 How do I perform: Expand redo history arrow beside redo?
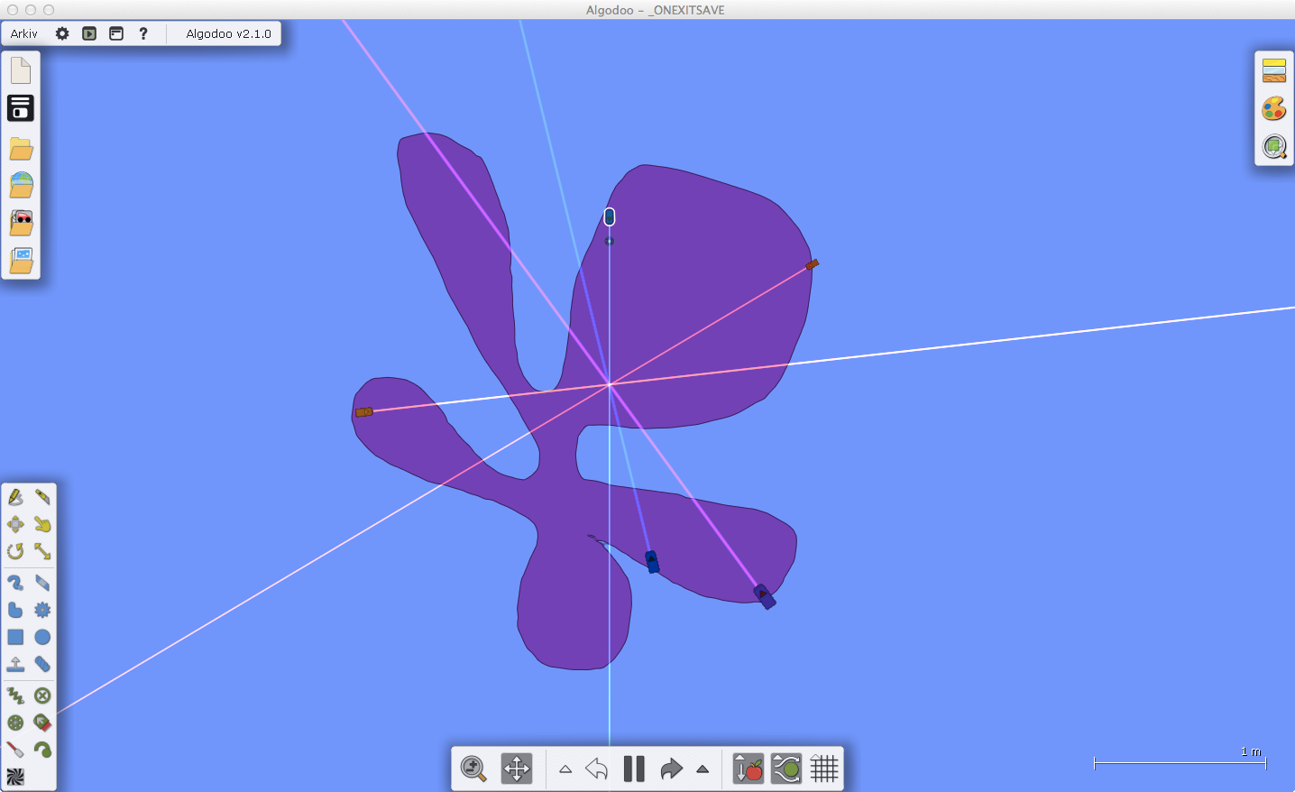[703, 769]
